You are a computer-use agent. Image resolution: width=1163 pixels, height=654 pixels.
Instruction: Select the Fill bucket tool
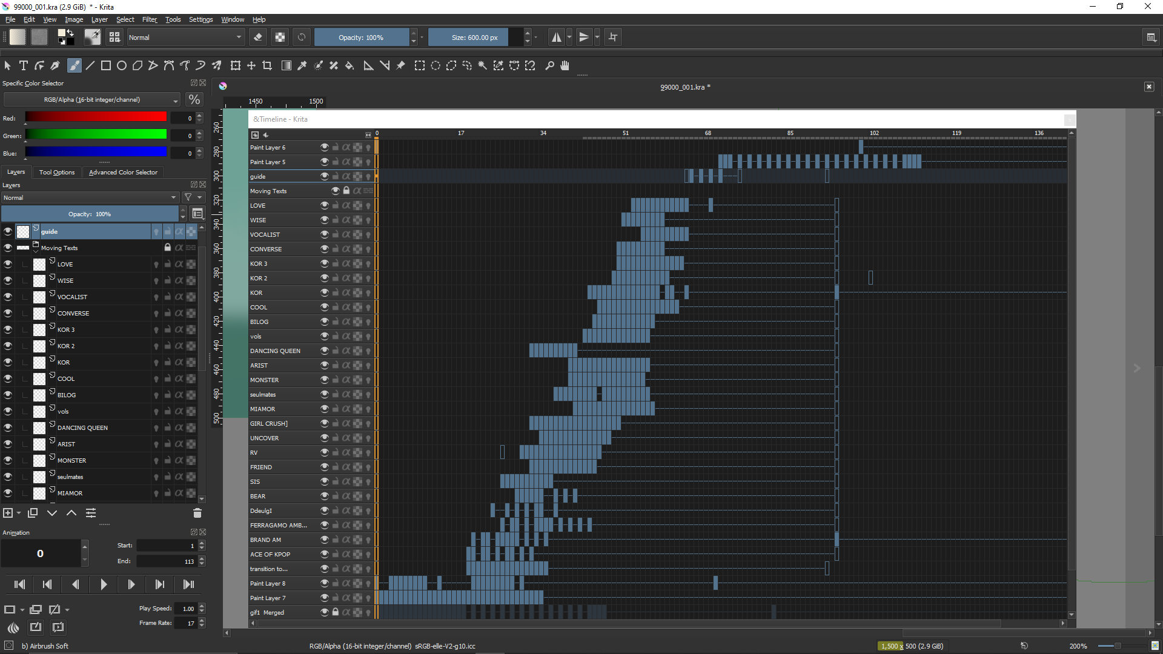(350, 65)
